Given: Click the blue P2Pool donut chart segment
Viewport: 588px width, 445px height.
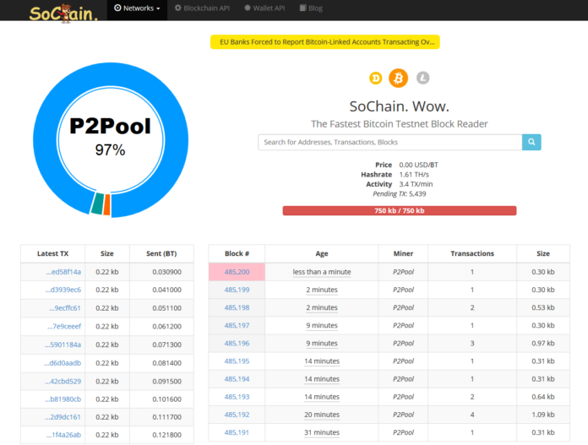Looking at the screenshot, I should coord(111,75).
